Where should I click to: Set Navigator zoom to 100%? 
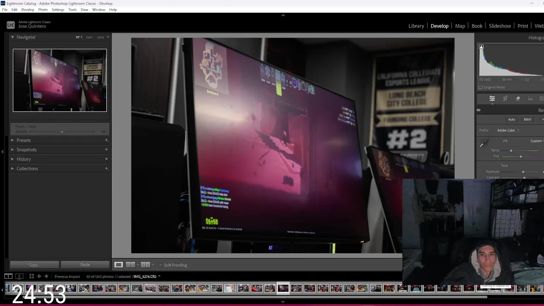(x=89, y=37)
